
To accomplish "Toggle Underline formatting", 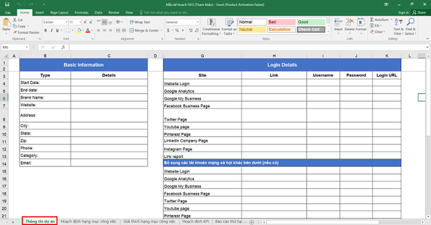I will [57, 30].
